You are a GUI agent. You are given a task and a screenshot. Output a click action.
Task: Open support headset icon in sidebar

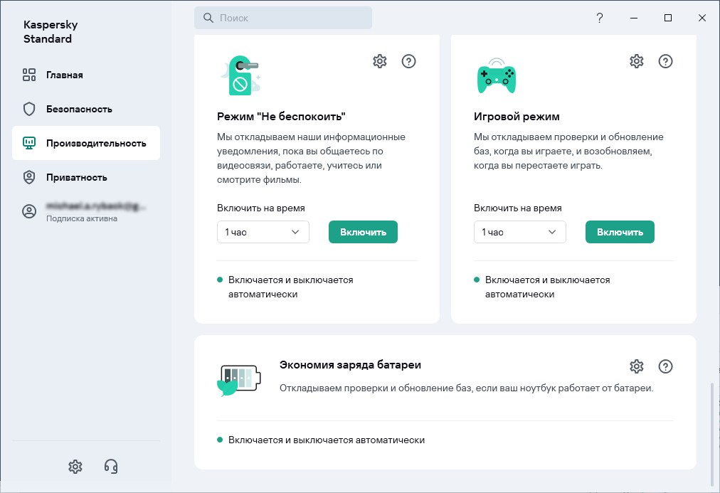(111, 466)
